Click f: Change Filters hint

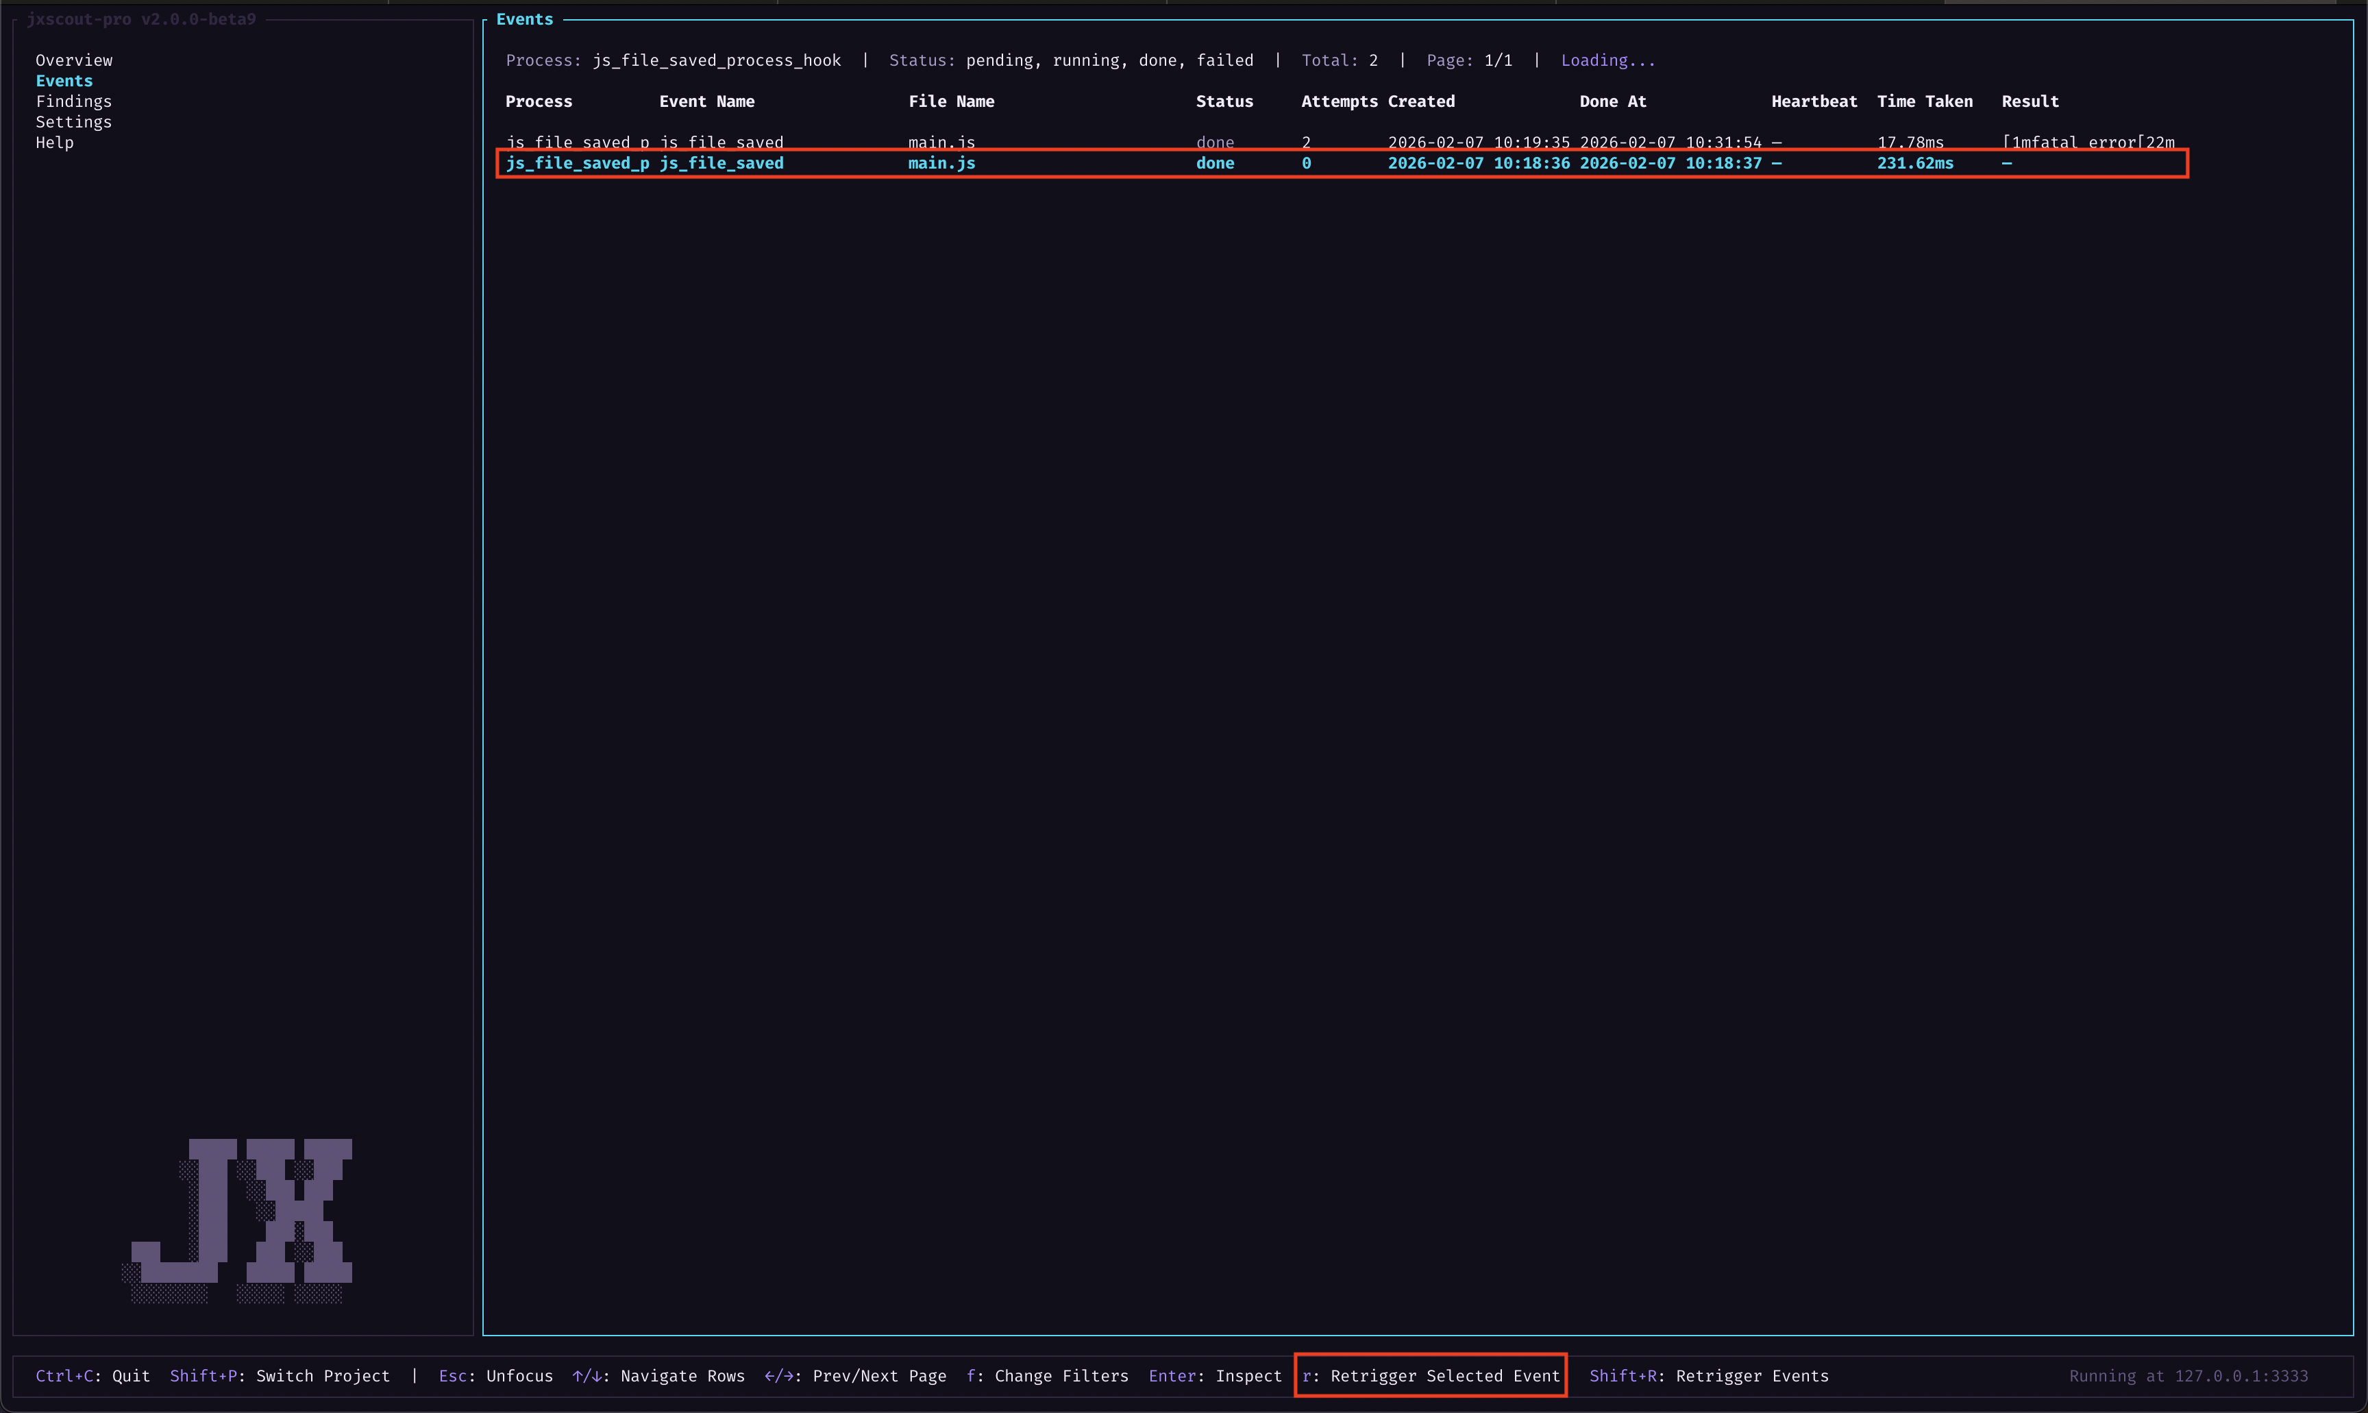[1047, 1376]
